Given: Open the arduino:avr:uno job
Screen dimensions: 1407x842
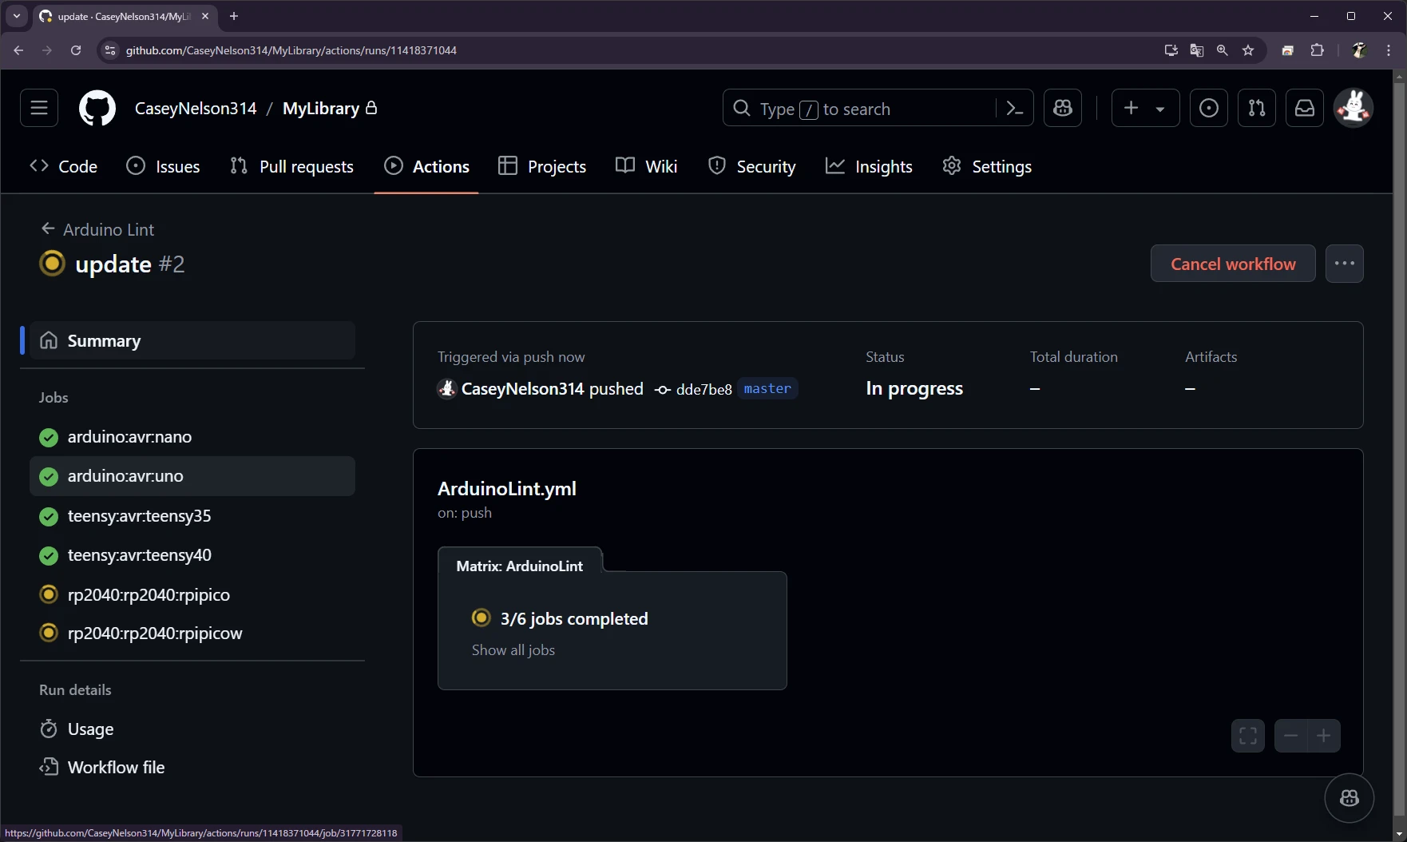Looking at the screenshot, I should pos(192,476).
